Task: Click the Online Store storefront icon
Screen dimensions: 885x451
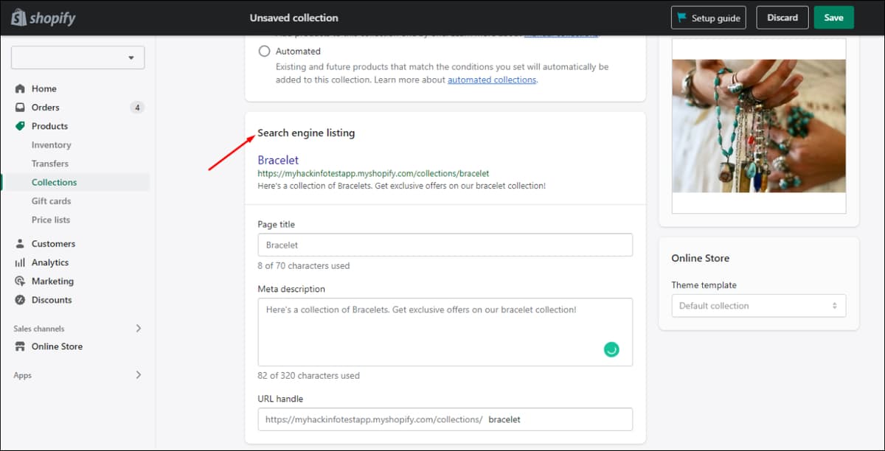Action: coord(20,346)
